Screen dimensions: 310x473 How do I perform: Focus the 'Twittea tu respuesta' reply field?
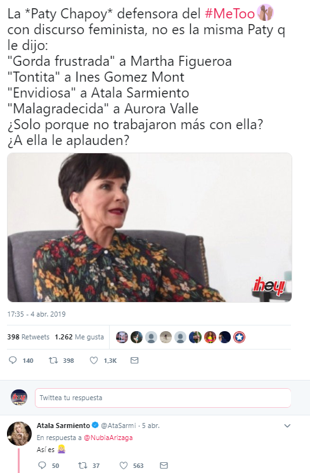[x=163, y=398]
